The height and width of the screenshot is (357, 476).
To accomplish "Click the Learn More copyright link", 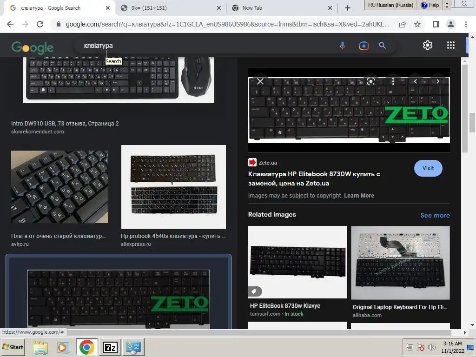I will pyautogui.click(x=359, y=196).
